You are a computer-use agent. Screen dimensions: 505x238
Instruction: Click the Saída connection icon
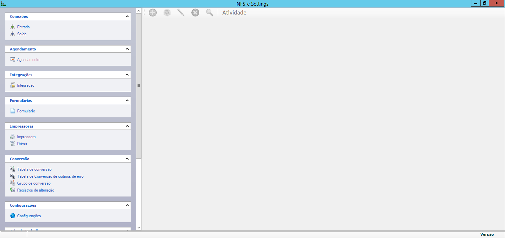13,34
